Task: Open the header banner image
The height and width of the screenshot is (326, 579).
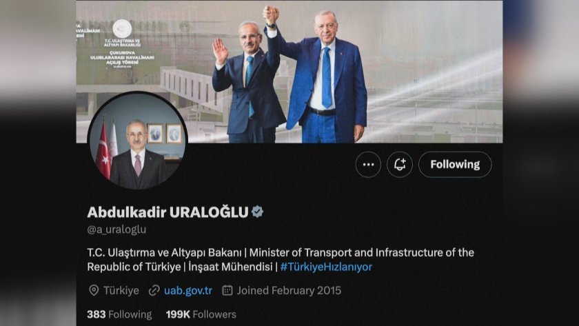Action: click(289, 71)
